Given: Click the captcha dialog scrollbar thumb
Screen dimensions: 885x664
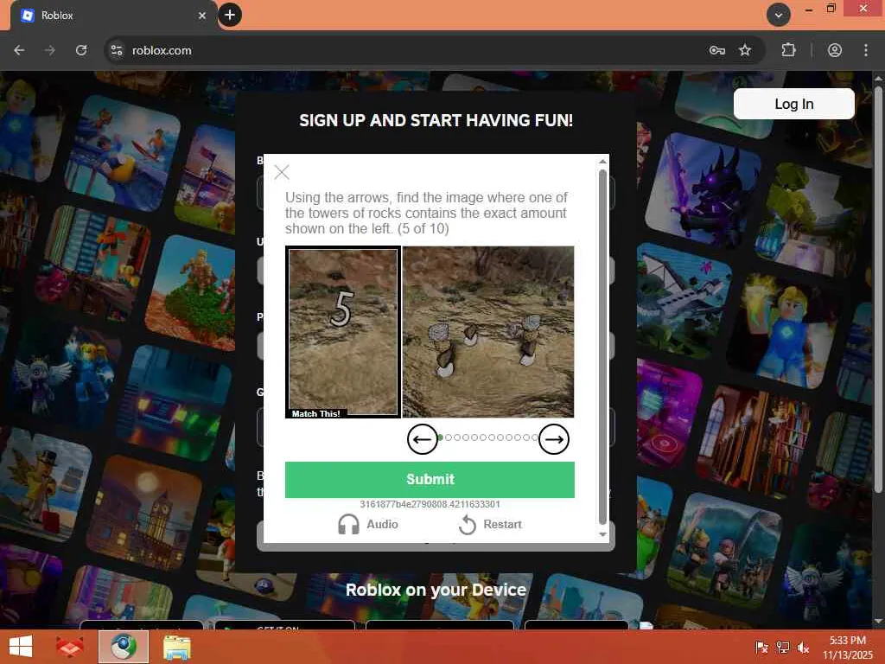Looking at the screenshot, I should click(602, 348).
